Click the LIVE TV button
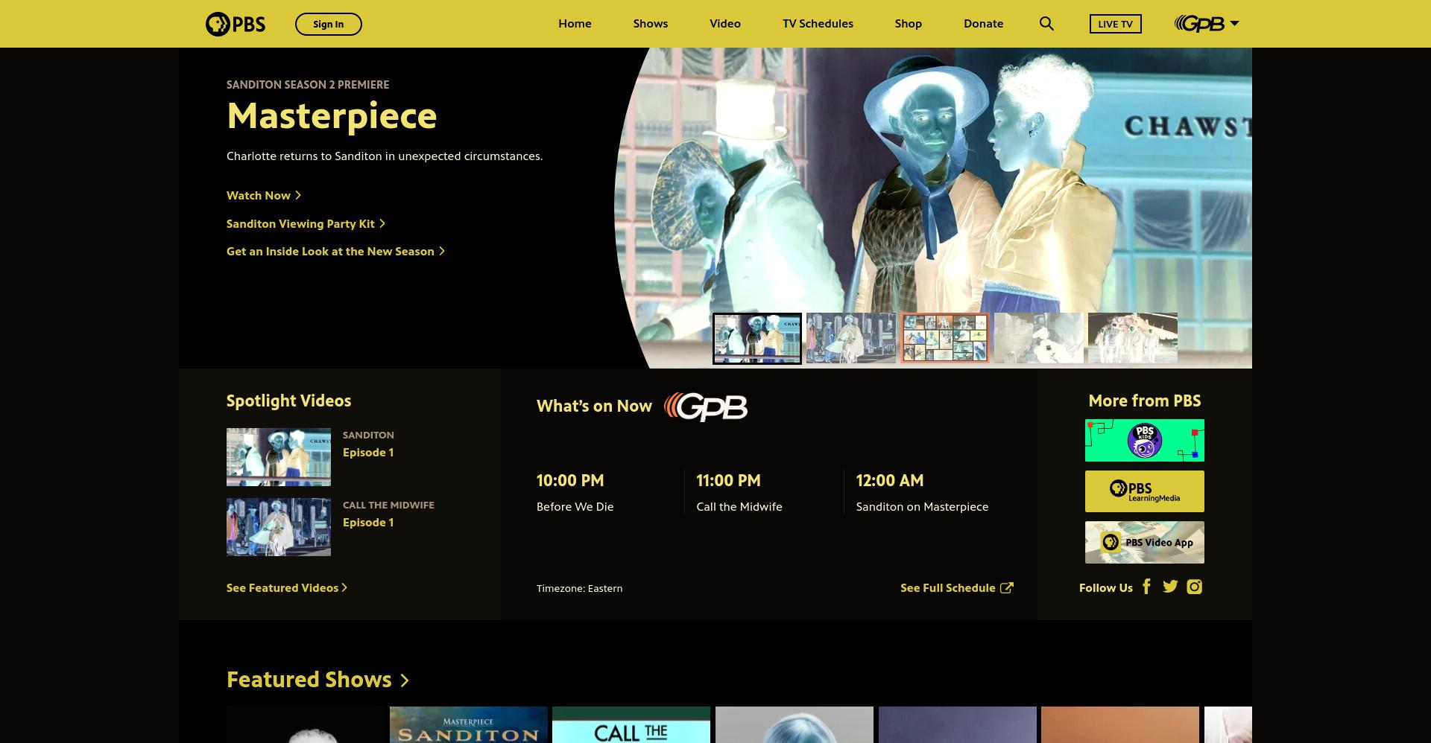 coord(1115,24)
